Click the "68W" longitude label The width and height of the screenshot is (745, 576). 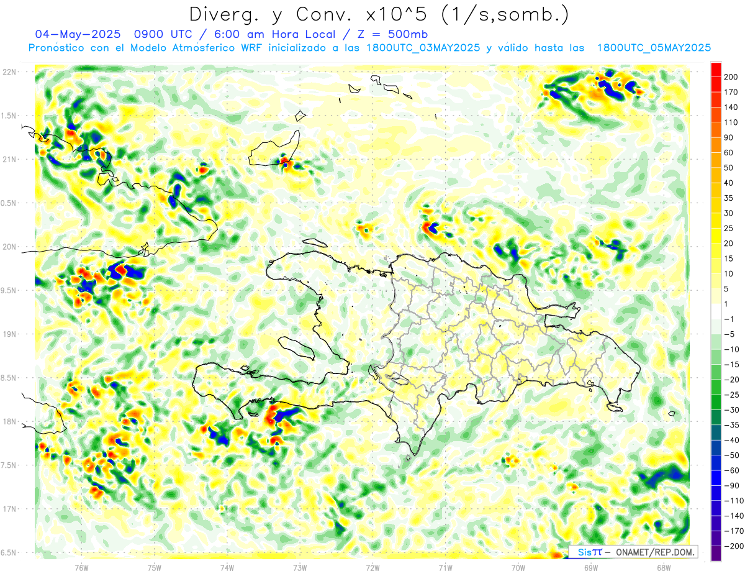click(664, 568)
